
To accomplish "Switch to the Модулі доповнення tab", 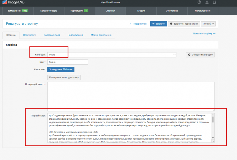I will pyautogui.click(x=101, y=35).
